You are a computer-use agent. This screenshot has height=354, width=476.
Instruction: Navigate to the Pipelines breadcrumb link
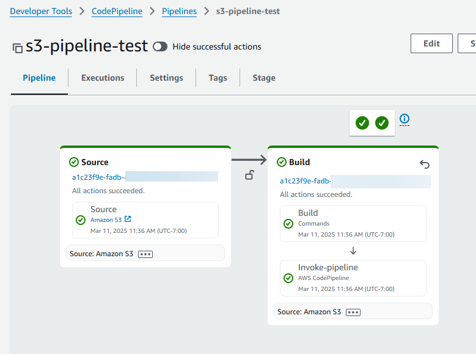tap(179, 11)
